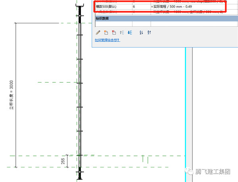Click the Delete Parameter icon
Image resolution: width=238 pixels, height=182 pixels.
[114, 32]
